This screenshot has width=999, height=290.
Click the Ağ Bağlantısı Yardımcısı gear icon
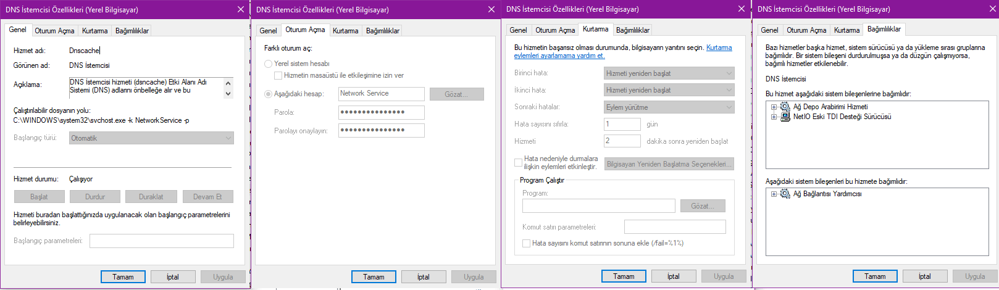785,194
